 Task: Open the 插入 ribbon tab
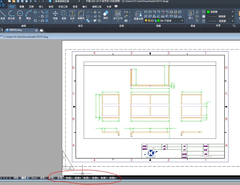click(41, 6)
